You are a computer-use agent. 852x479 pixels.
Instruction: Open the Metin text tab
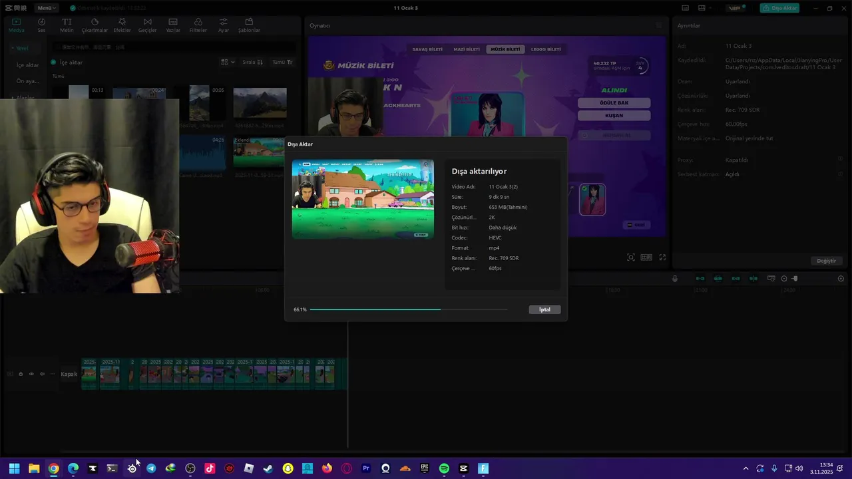point(67,25)
